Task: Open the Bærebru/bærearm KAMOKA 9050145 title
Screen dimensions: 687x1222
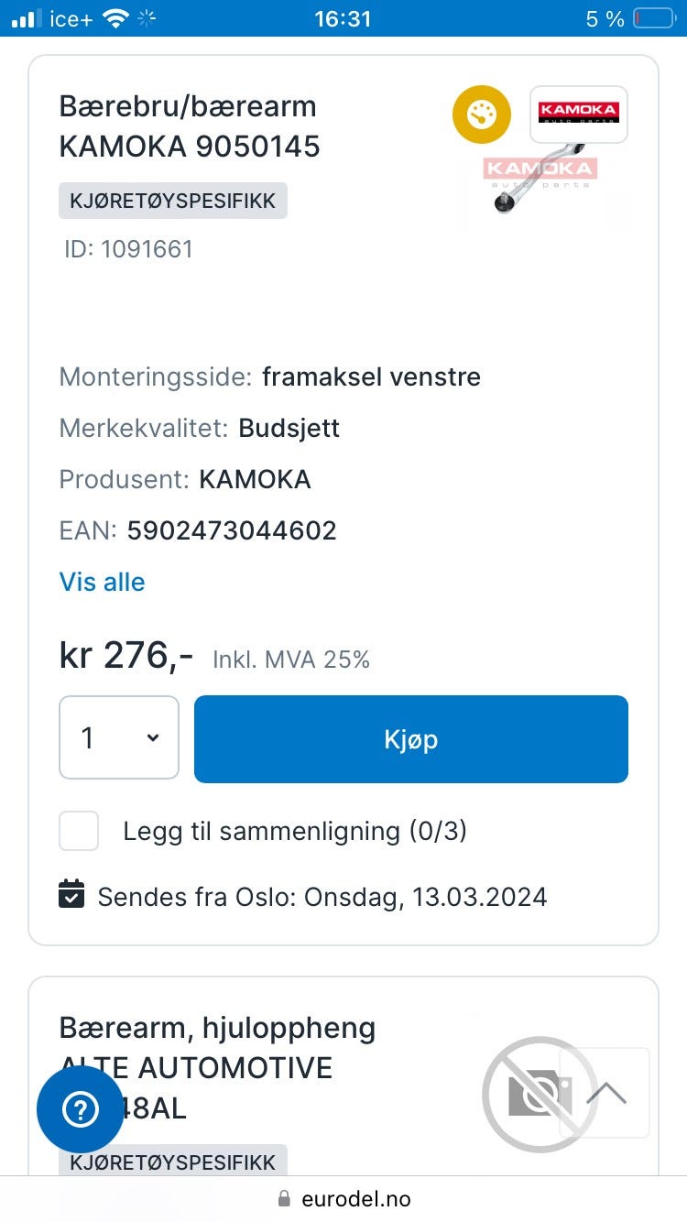Action: point(190,126)
